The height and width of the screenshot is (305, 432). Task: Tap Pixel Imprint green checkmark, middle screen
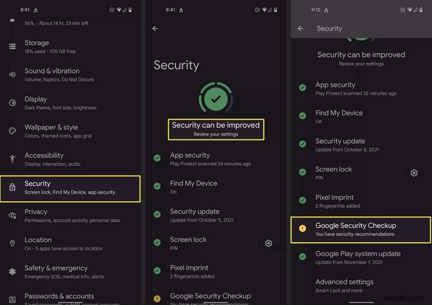click(157, 271)
